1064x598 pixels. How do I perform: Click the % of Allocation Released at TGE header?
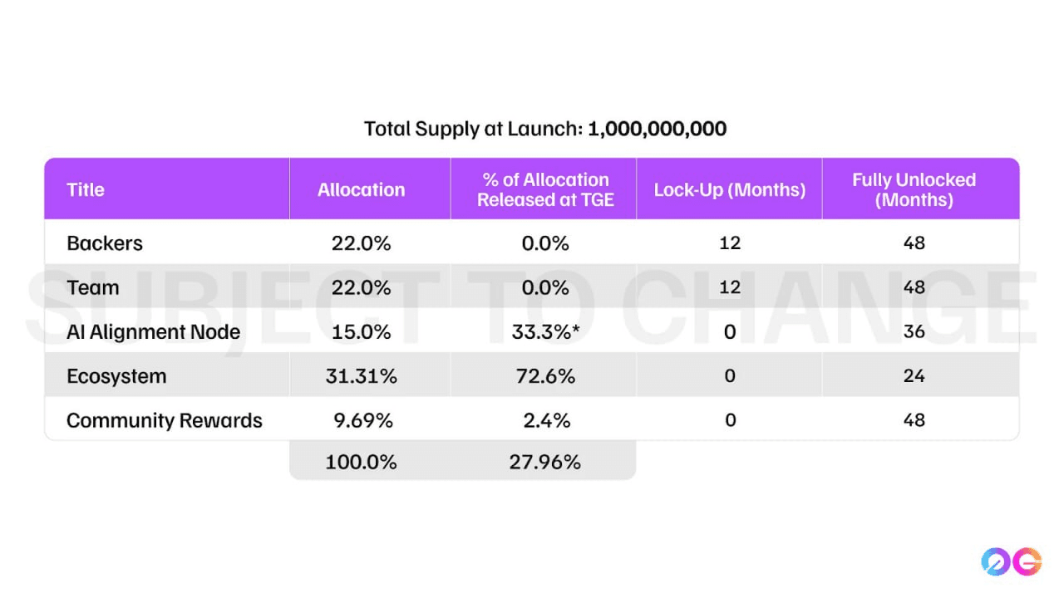[545, 189]
